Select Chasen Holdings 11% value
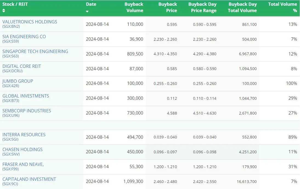The height and width of the screenshot is (189, 300). [293, 152]
